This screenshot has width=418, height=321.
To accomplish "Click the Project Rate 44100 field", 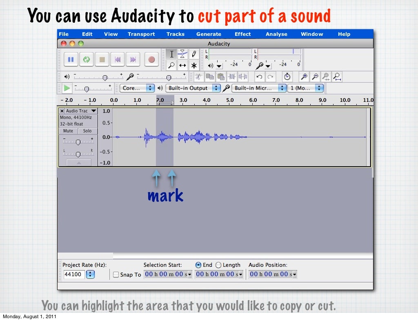I will [74, 274].
